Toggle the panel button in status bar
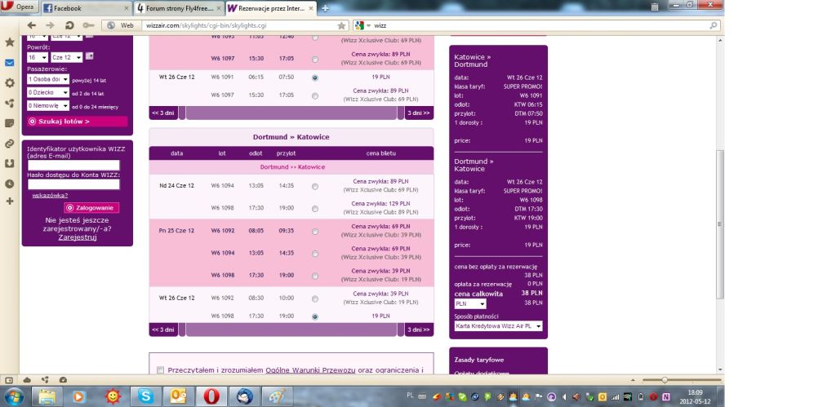 9,380
